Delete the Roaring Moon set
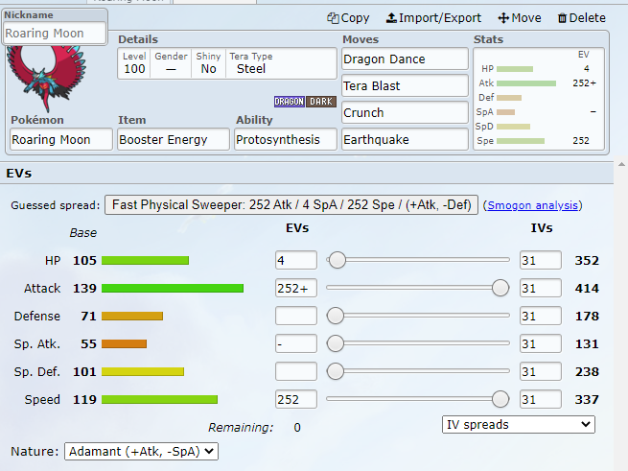Screen dimensions: 628x471 click(x=582, y=18)
